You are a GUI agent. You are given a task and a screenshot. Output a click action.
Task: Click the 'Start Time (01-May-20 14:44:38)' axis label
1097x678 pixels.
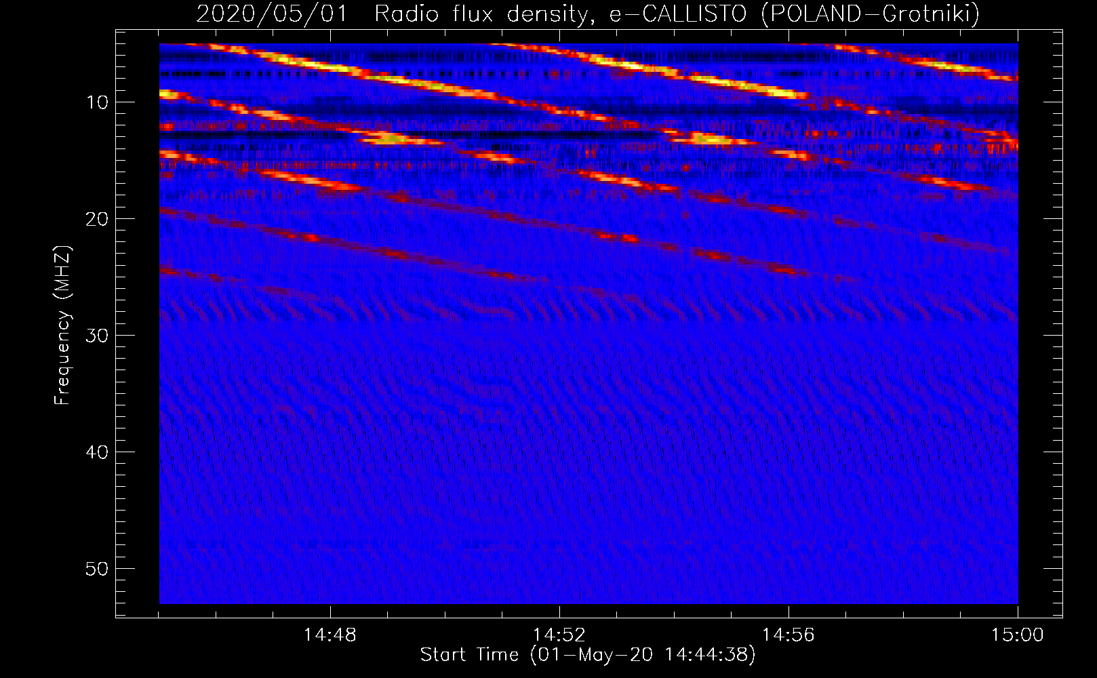pos(588,655)
